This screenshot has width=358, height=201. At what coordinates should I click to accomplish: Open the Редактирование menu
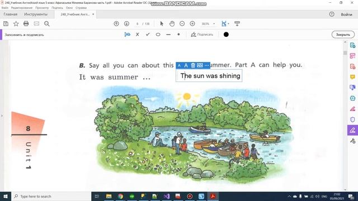pos(22,8)
